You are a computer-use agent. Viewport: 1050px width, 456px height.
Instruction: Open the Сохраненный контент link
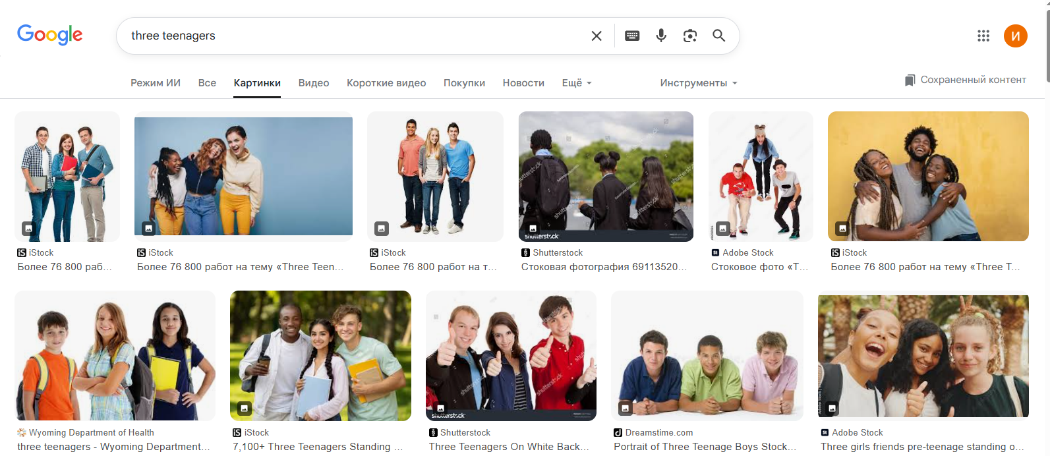tap(966, 80)
